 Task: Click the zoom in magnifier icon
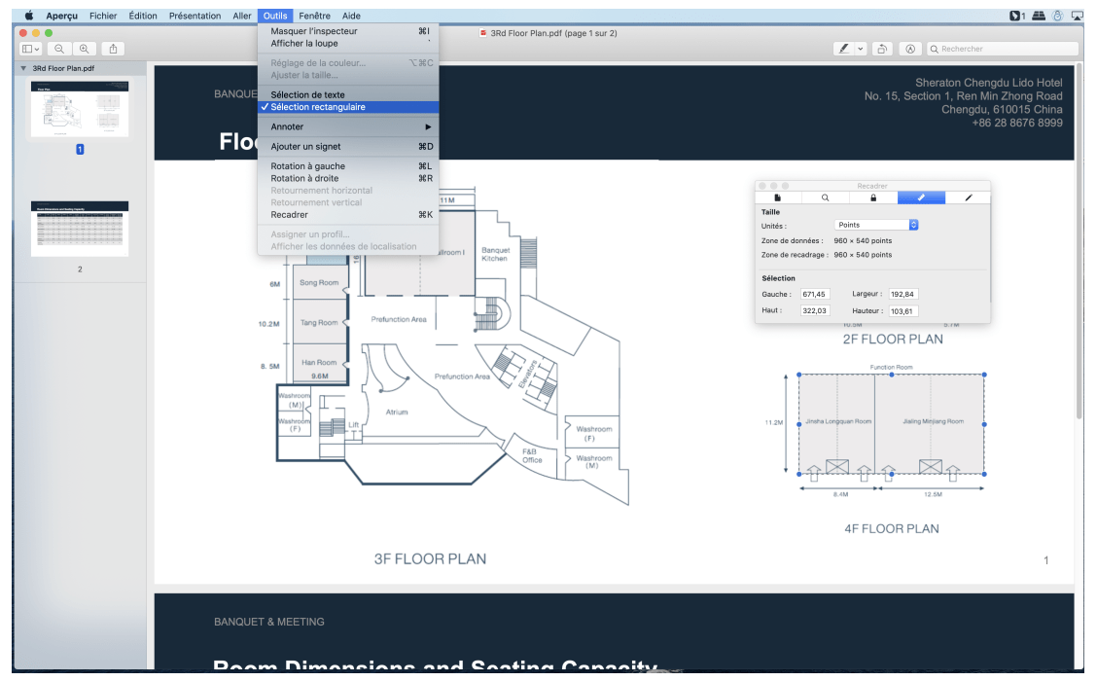pos(84,49)
